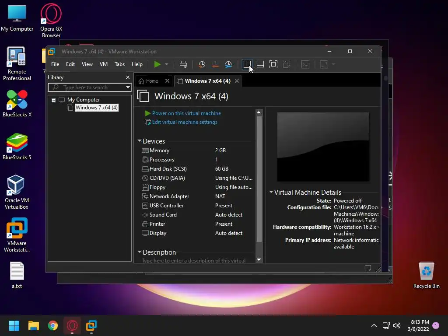Open the View menu
The image size is (448, 336).
click(x=87, y=64)
